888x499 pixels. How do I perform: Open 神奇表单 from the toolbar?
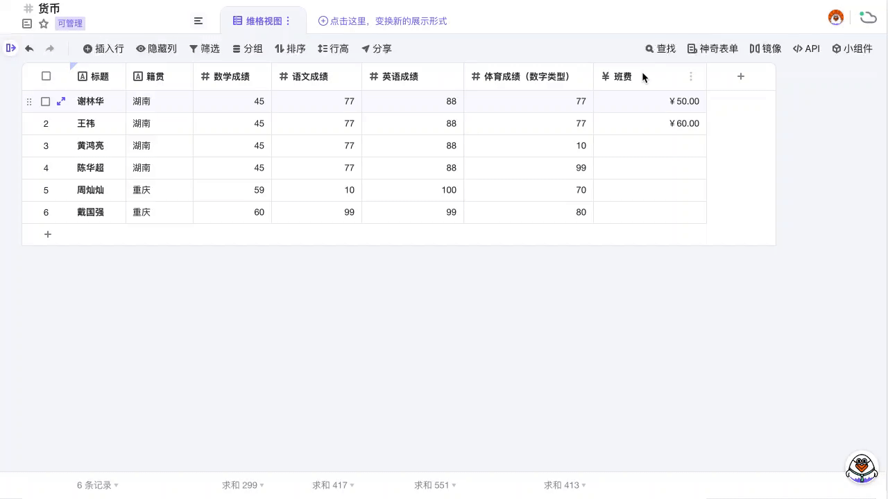(x=712, y=49)
